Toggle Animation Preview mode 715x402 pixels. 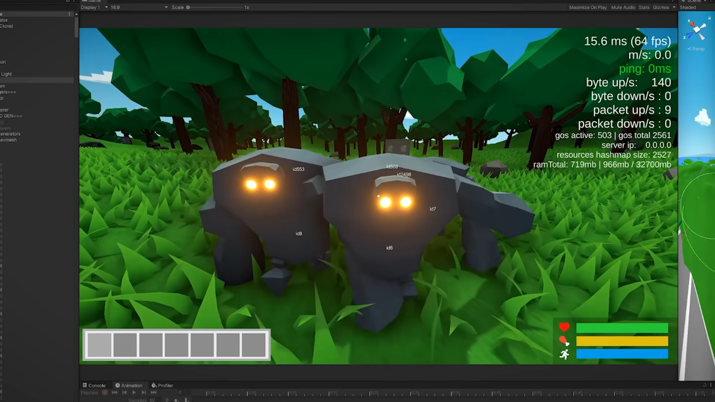[x=89, y=393]
